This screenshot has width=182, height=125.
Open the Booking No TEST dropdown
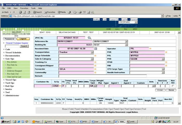click(x=126, y=45)
